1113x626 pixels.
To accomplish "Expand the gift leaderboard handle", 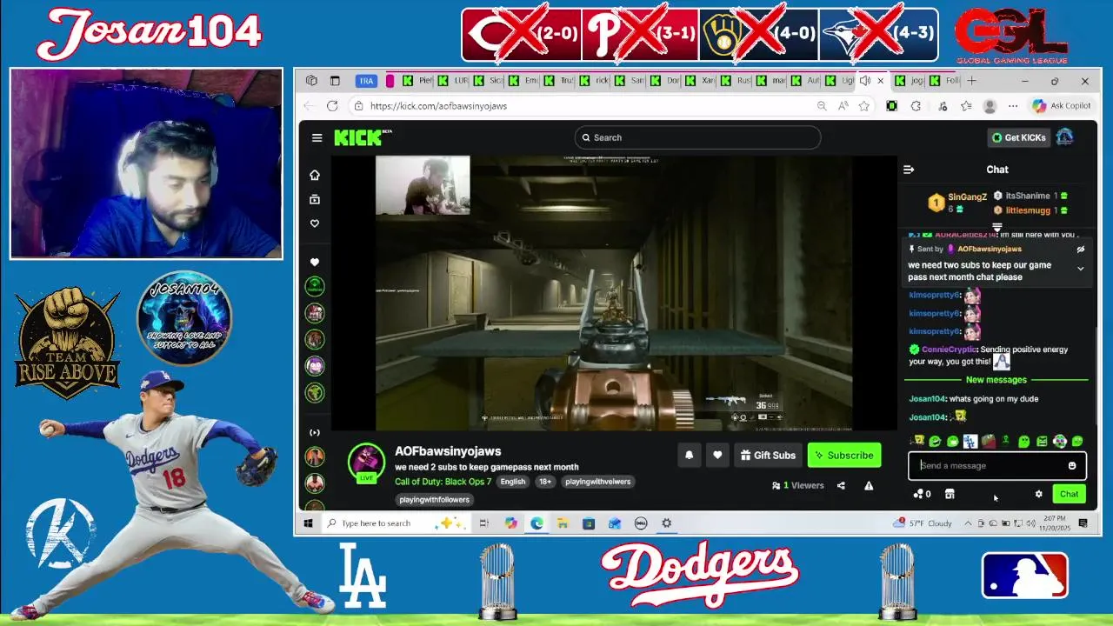I will click(997, 226).
